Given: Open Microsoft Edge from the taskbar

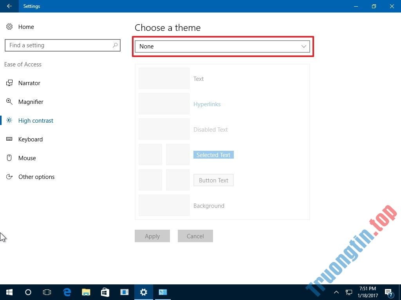Looking at the screenshot, I should click(67, 292).
